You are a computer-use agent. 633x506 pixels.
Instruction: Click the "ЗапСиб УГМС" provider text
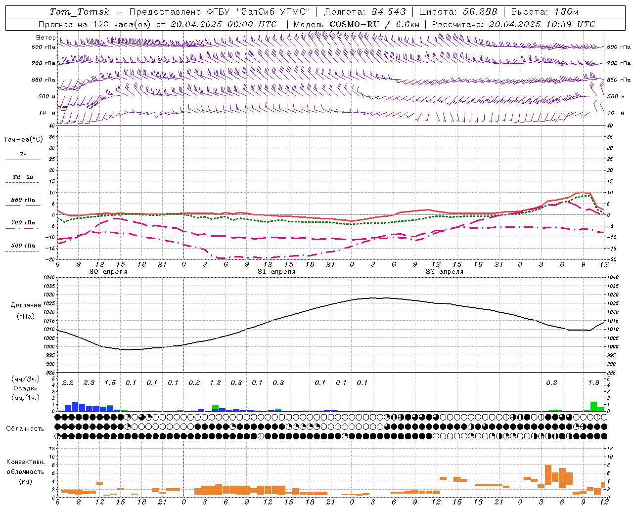273,12
